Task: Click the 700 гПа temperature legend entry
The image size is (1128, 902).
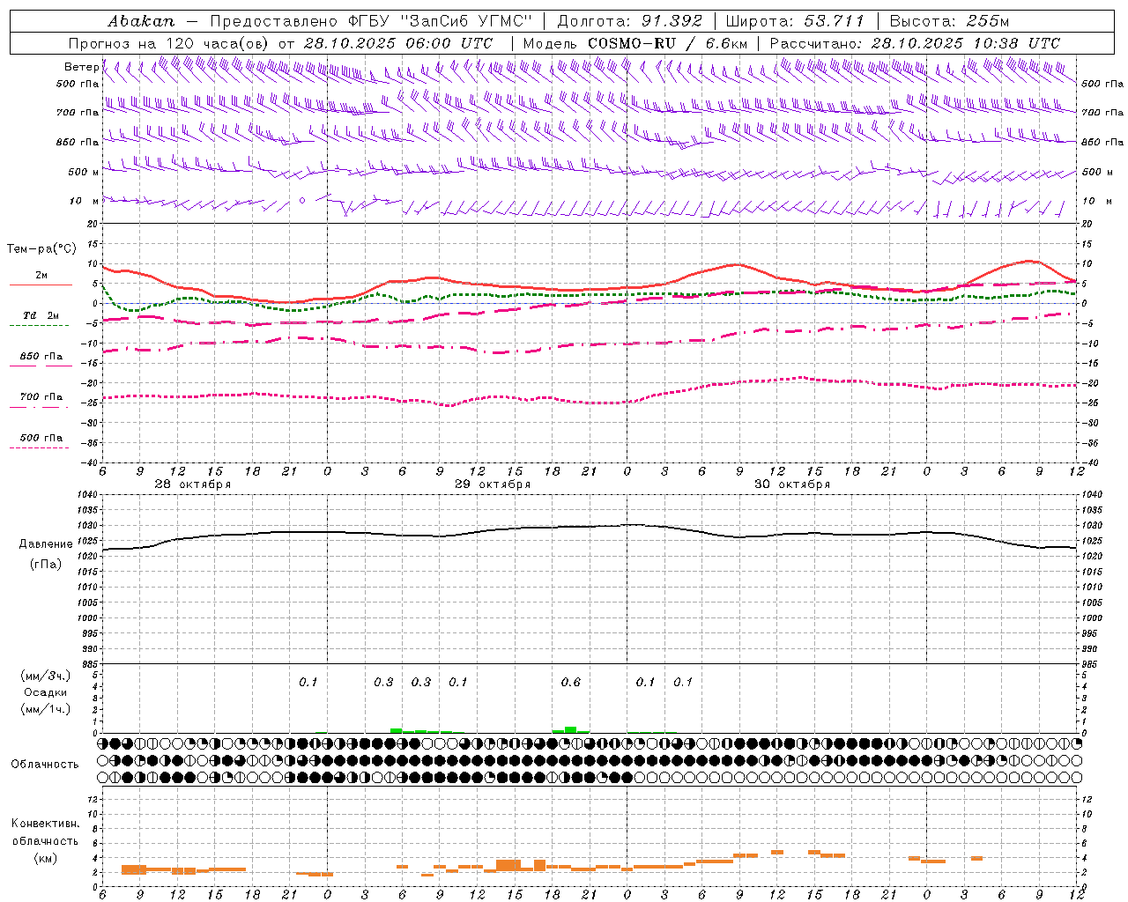Action: [x=41, y=397]
